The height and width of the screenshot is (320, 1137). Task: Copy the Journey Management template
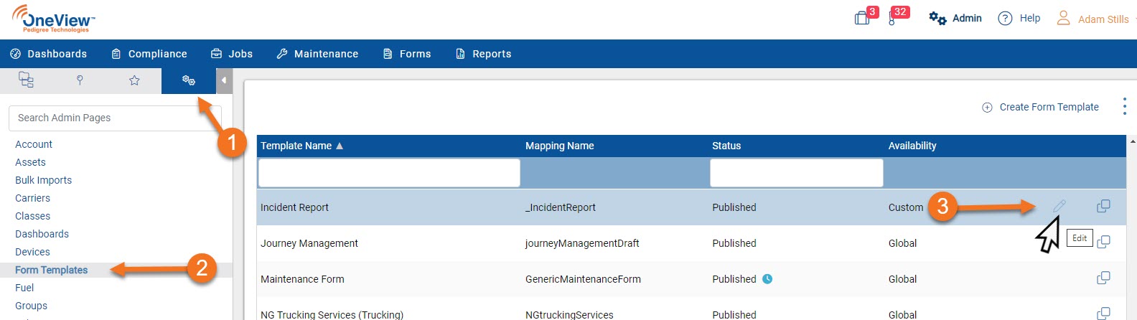pos(1103,242)
